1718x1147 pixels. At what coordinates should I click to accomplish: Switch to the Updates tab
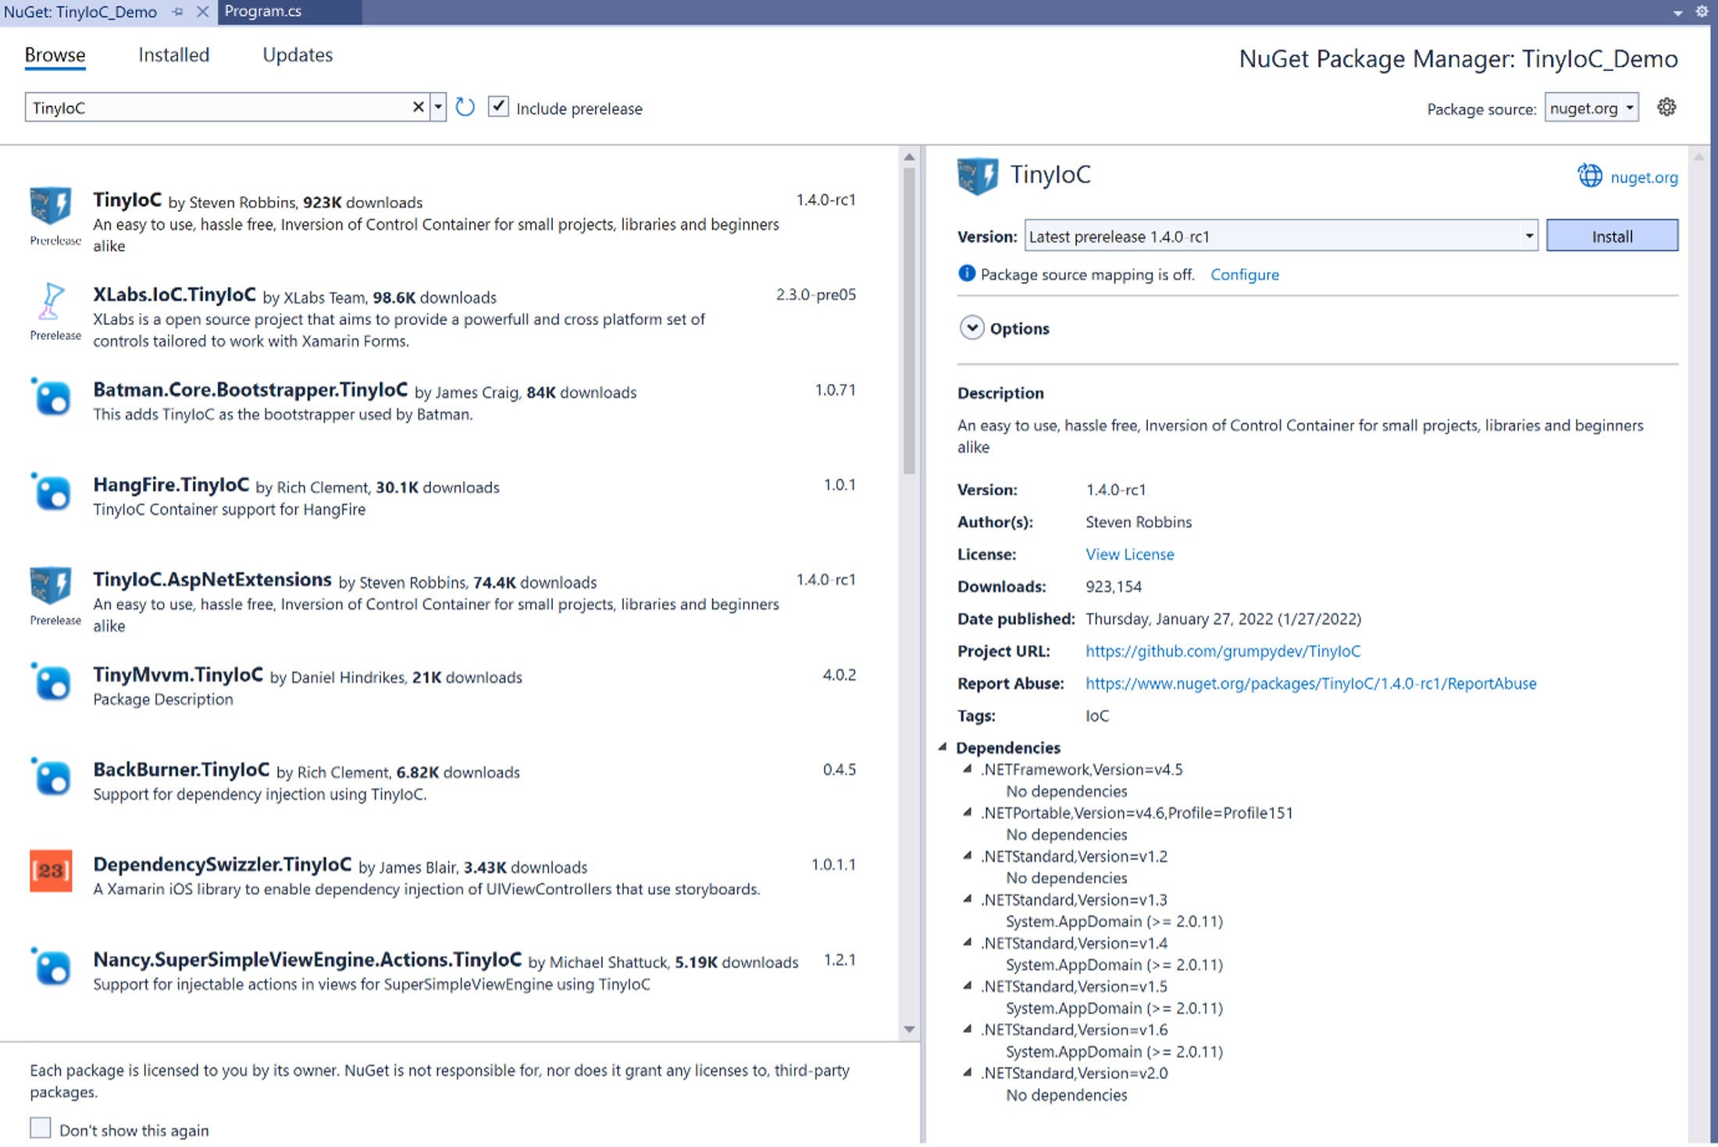[x=298, y=55]
